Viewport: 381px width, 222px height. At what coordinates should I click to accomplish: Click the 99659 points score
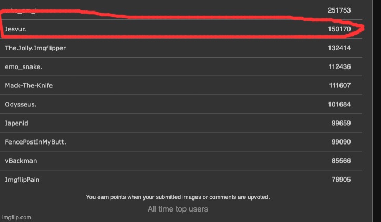340,123
